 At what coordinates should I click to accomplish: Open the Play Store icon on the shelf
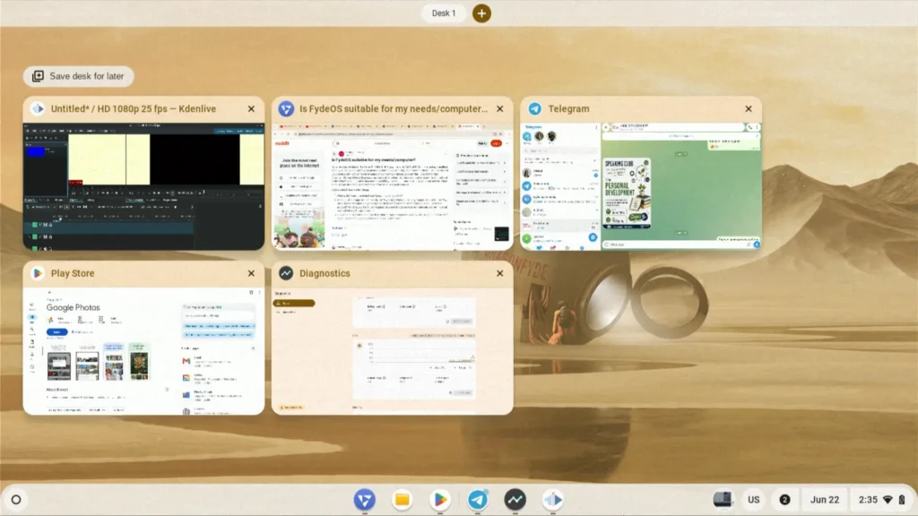[439, 500]
